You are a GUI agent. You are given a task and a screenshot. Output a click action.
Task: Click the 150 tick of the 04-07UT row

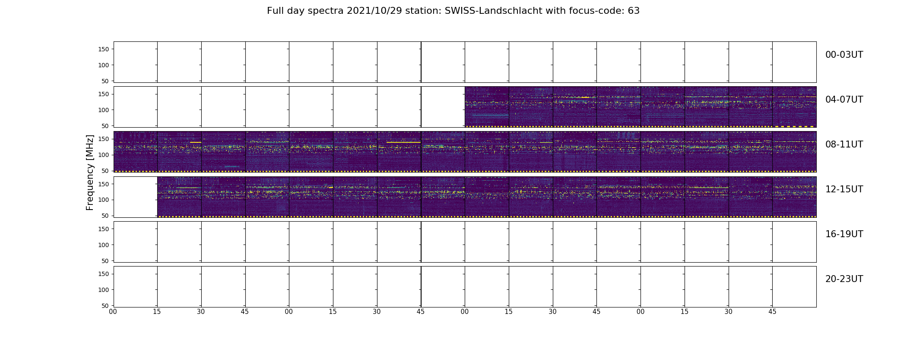[x=104, y=94]
